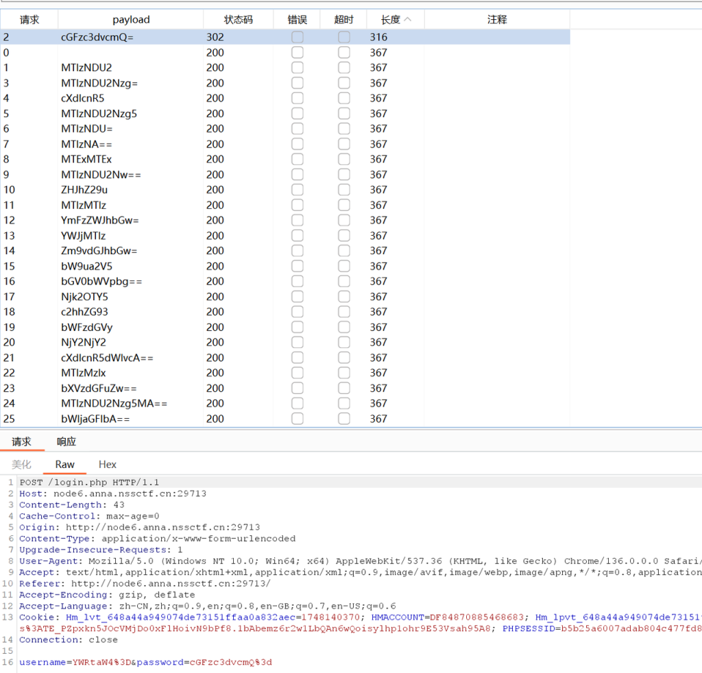This screenshot has height=673, width=702.
Task: Click the 超时 column header
Action: coord(343,20)
